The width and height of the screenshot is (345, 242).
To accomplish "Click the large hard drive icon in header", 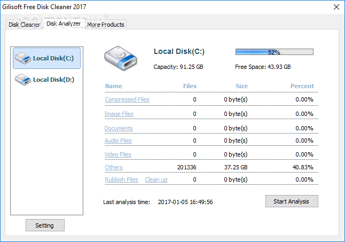I will pos(121,58).
